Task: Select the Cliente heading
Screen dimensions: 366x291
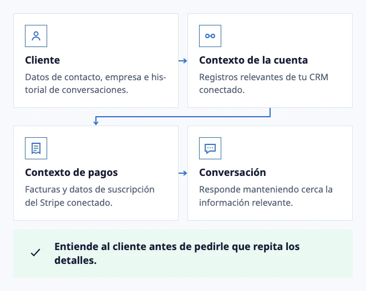Action: (43, 60)
